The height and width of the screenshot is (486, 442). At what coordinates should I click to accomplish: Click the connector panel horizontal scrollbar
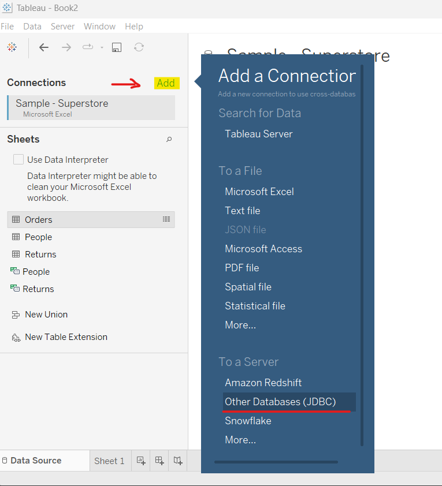point(276,462)
